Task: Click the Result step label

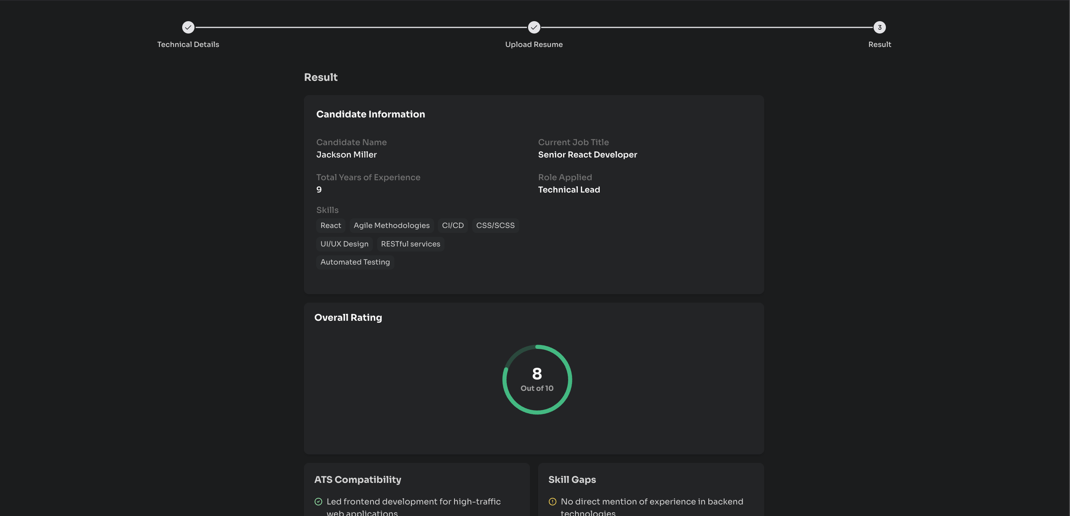Action: [879, 44]
